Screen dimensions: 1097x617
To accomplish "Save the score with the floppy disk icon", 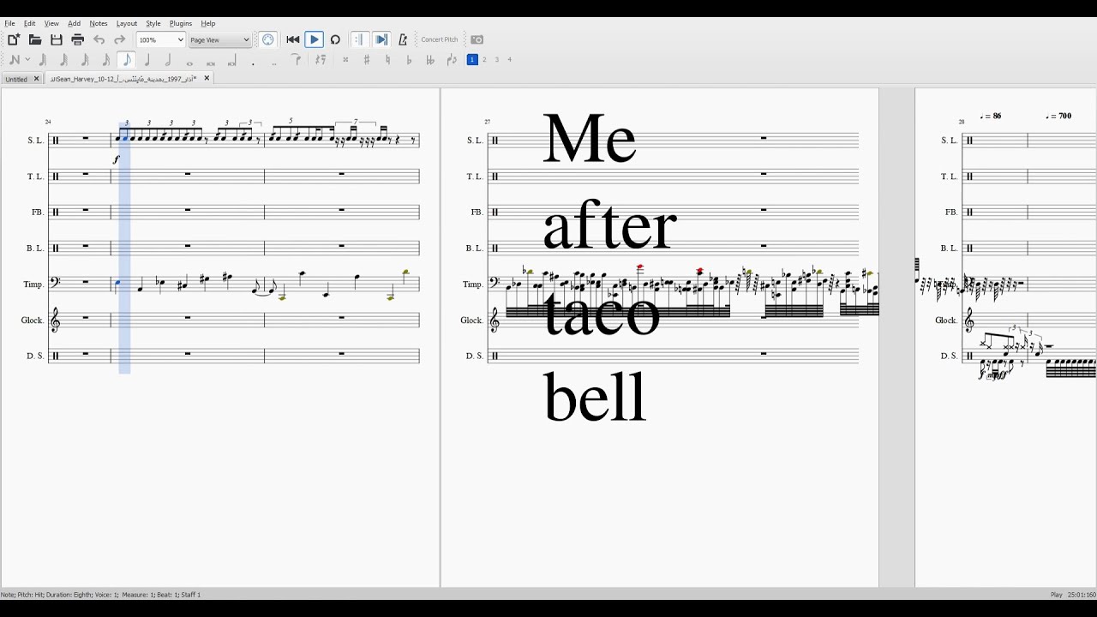I will [57, 39].
